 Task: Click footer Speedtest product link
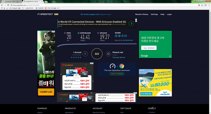(69, 113)
